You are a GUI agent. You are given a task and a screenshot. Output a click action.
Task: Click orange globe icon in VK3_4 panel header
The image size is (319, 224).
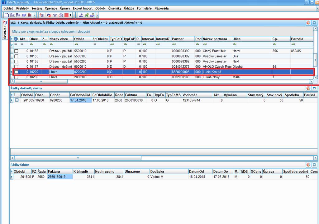[x=308, y=23]
